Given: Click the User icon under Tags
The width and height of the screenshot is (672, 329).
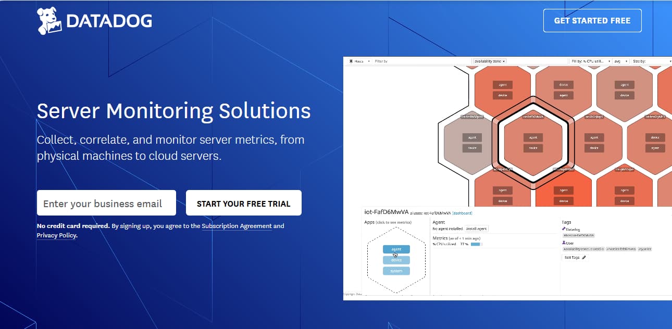Looking at the screenshot, I should (x=564, y=243).
